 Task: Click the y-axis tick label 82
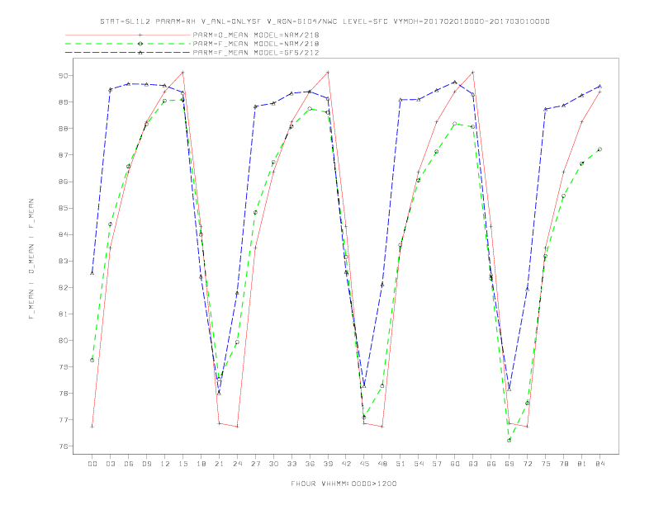click(x=63, y=287)
